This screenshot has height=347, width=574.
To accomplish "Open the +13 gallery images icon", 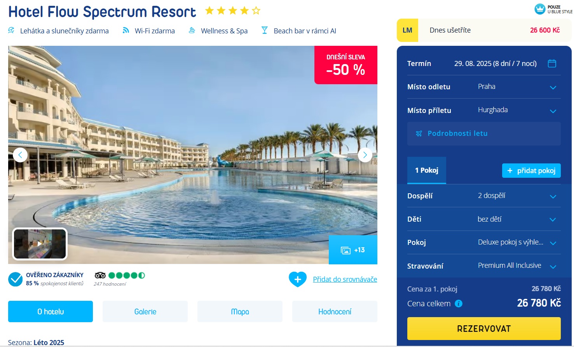I will point(353,250).
